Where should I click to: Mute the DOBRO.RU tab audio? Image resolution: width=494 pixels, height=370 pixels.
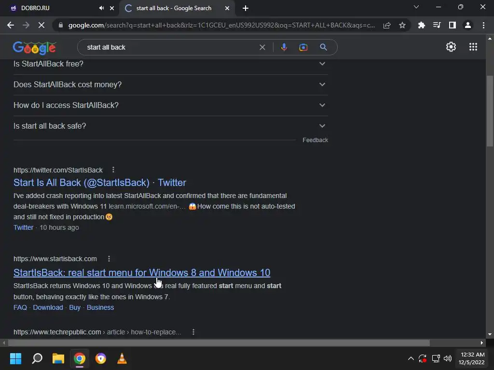coord(101,8)
